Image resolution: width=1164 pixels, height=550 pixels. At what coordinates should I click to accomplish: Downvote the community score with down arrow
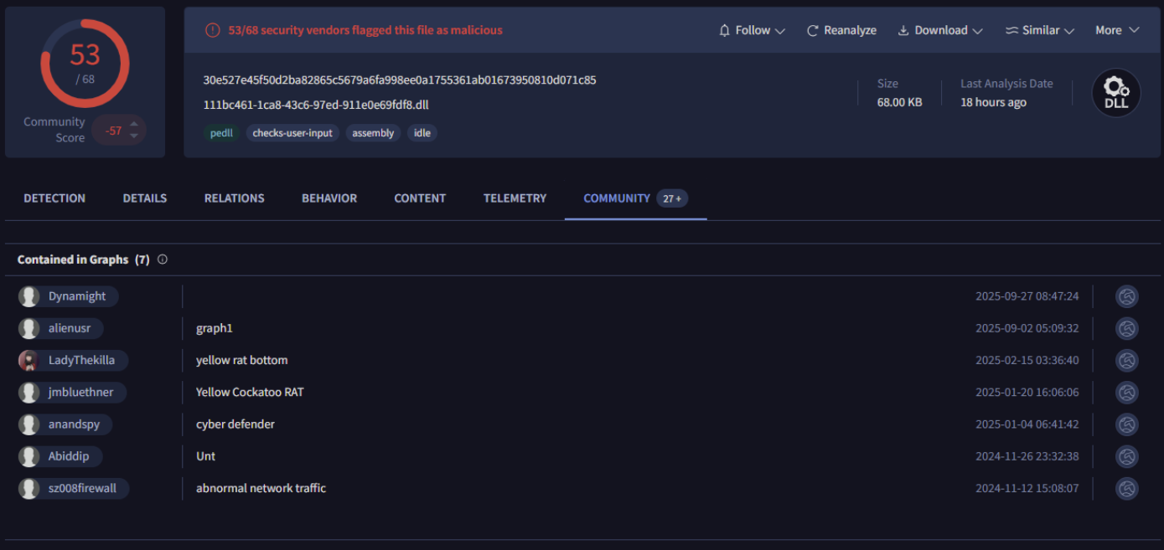[134, 136]
